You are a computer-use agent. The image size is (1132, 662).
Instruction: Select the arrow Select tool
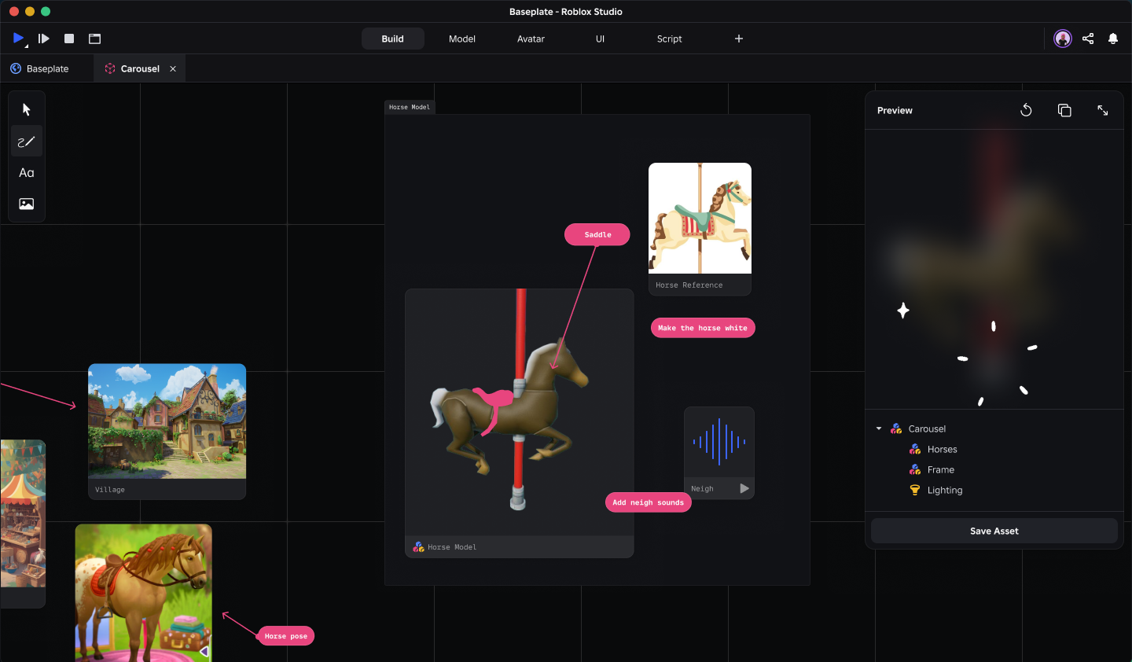pyautogui.click(x=27, y=109)
